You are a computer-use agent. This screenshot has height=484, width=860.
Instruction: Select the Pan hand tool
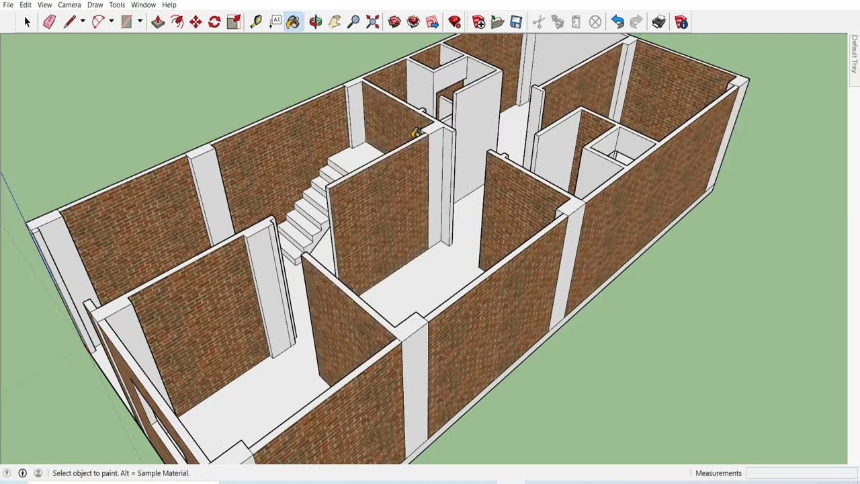point(335,22)
